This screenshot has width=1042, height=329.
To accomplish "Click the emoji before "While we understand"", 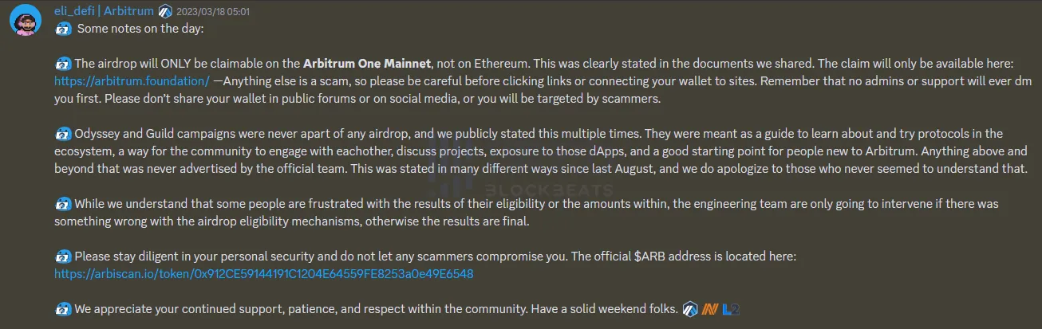I will (x=63, y=203).
